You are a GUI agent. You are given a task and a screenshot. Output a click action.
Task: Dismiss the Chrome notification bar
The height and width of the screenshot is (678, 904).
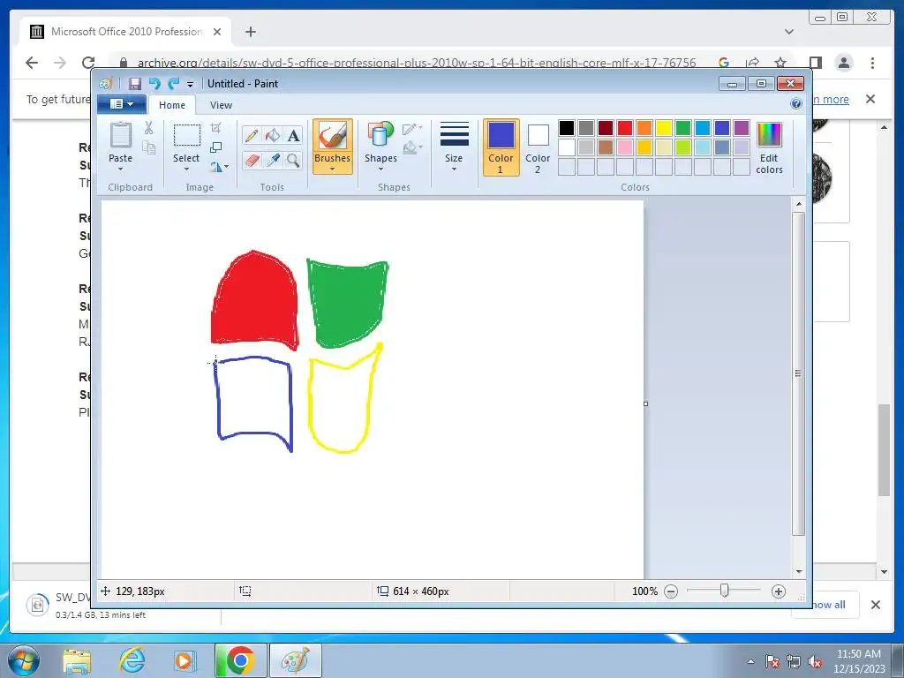(870, 99)
